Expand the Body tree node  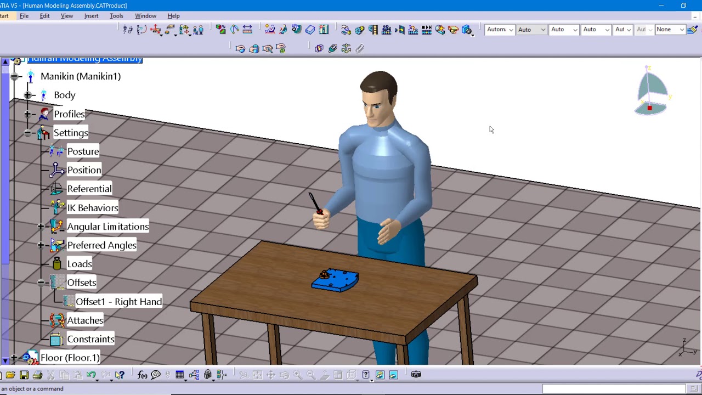(x=27, y=95)
